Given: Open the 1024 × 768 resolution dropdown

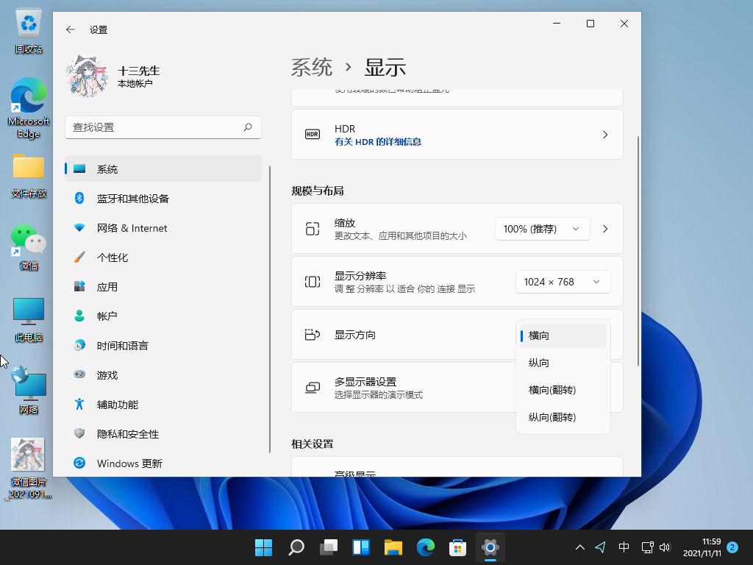Looking at the screenshot, I should 563,281.
